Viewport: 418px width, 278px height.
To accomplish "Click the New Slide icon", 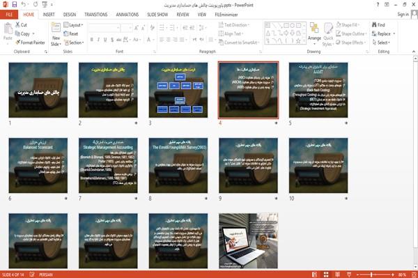I will pos(56,28).
